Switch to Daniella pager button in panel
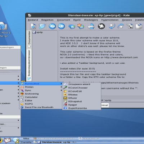The height and width of the screenshot is (144, 144). (26, 142)
